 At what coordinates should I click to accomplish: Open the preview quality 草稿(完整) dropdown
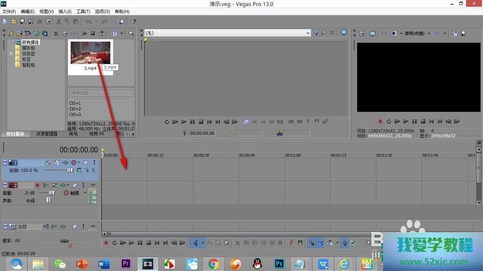[x=429, y=33]
